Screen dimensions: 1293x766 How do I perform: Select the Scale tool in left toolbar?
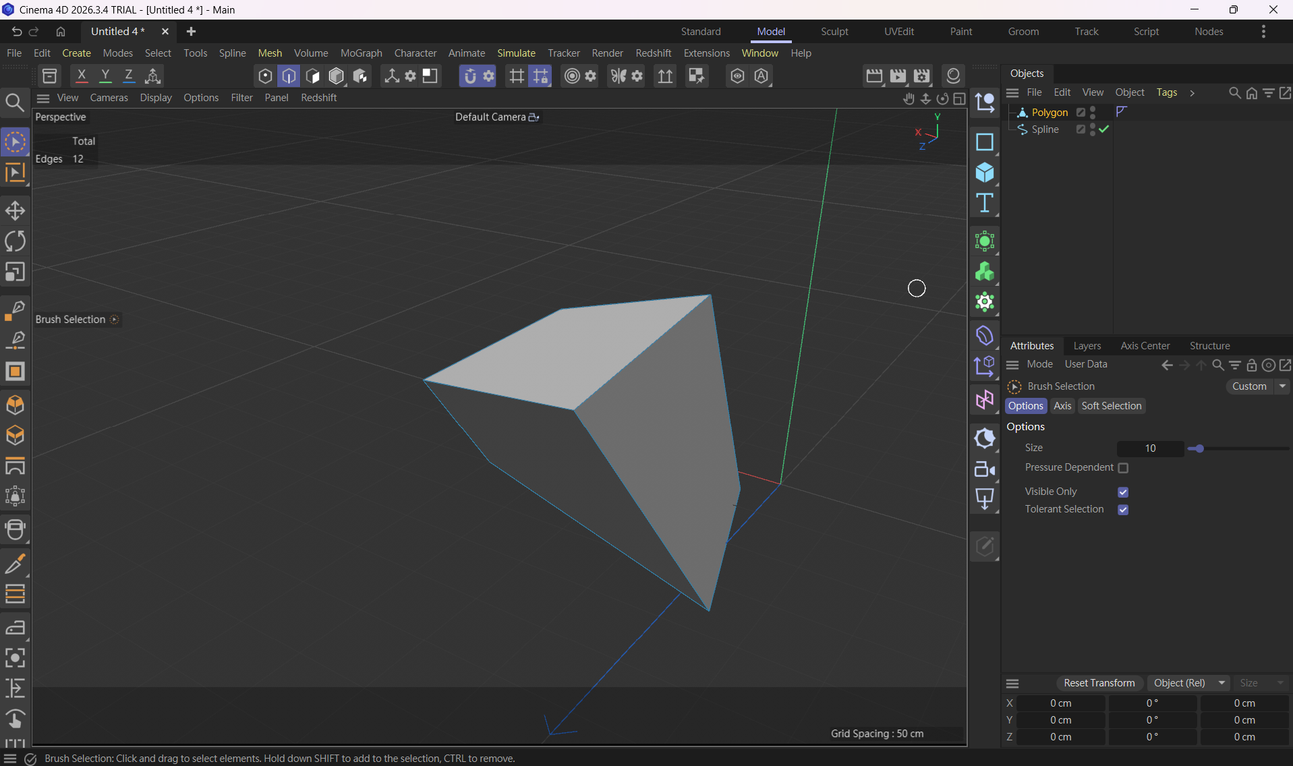[15, 272]
